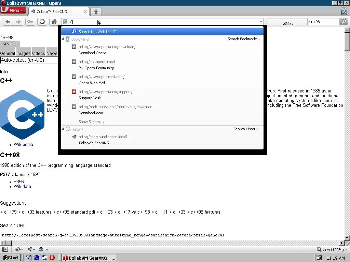
Task: Click the page badge icon in address bar
Action: pos(65,21)
